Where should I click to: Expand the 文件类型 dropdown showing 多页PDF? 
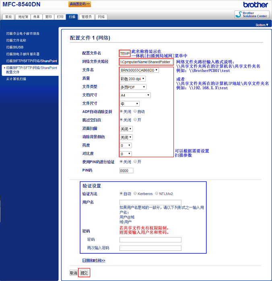click(x=132, y=87)
